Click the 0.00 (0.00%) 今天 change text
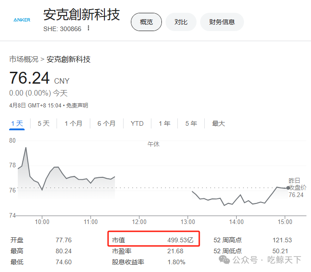The image size is (311, 272). pos(38,93)
